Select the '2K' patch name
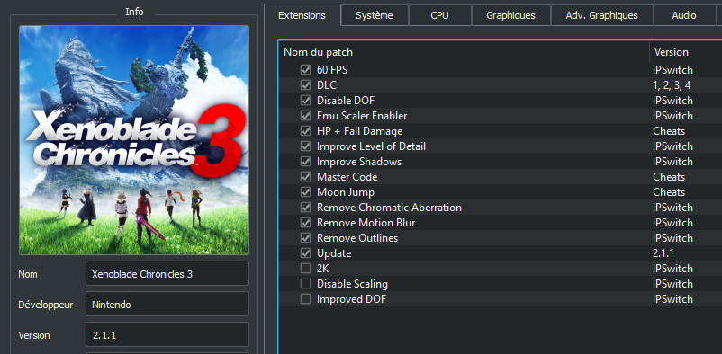Image resolution: width=722 pixels, height=354 pixels. tap(323, 268)
